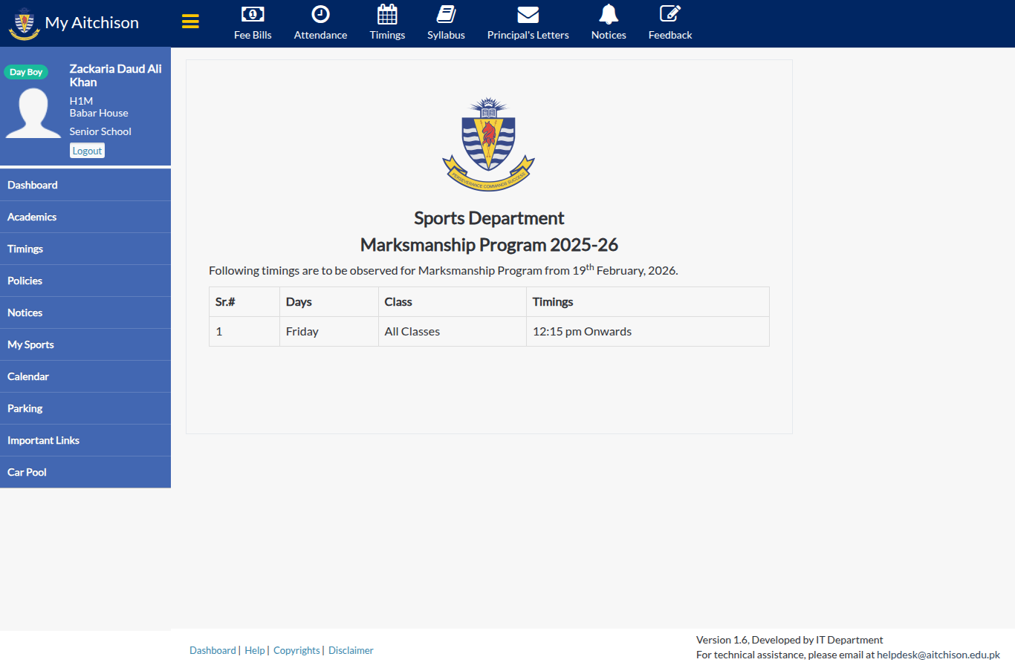1015x668 pixels.
Task: Click the All Classes table cell
Action: click(x=453, y=332)
